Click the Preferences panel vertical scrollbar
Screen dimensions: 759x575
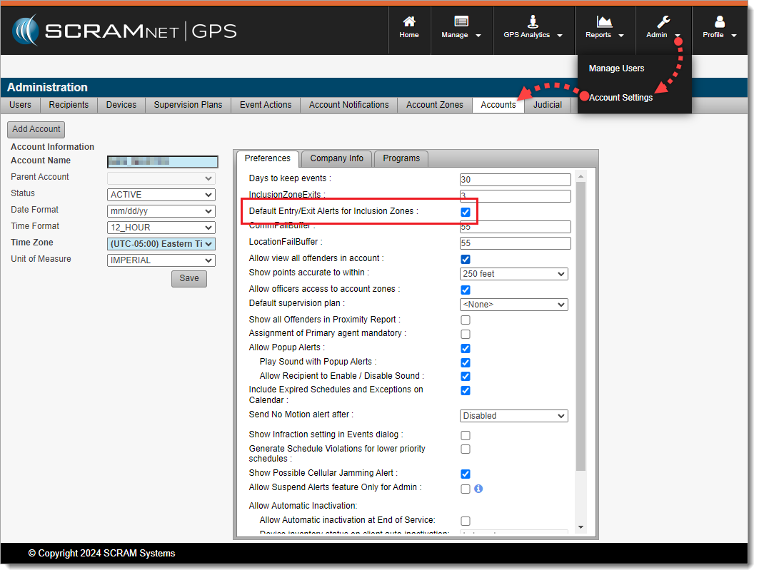click(580, 321)
